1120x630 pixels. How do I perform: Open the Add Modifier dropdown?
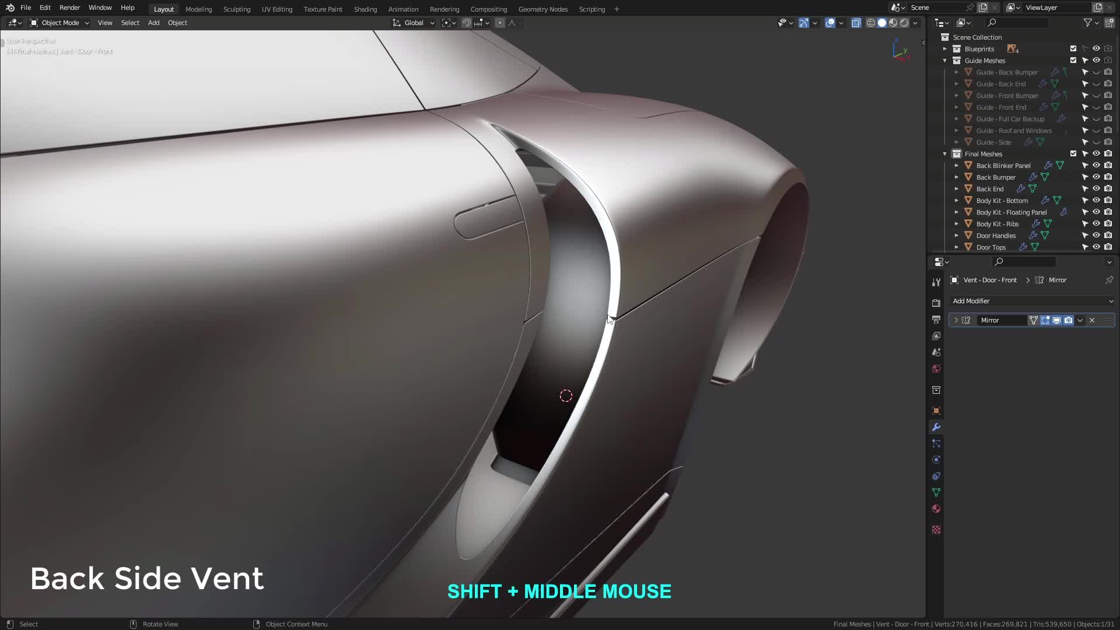[x=1032, y=301]
